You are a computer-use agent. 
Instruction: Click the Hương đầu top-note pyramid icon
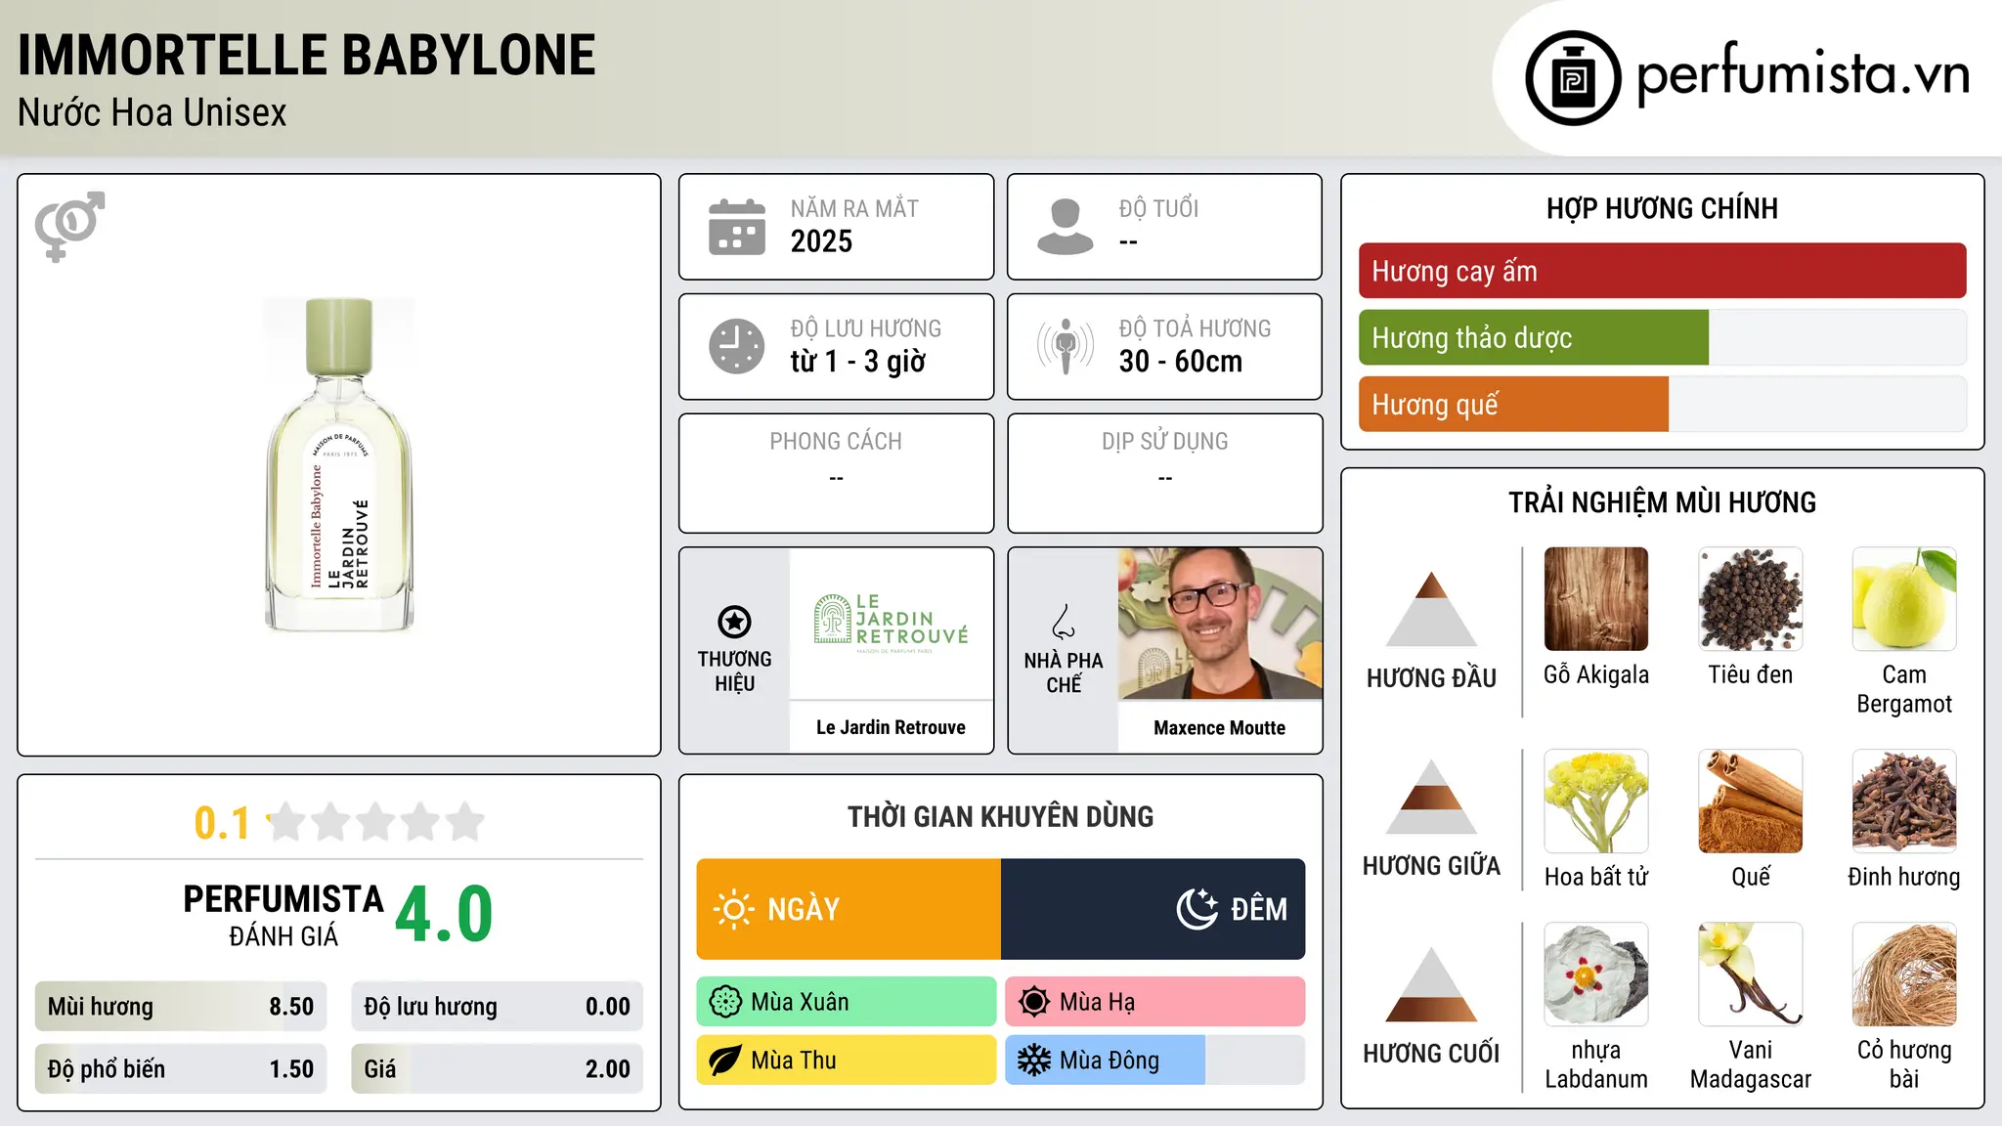[1431, 609]
